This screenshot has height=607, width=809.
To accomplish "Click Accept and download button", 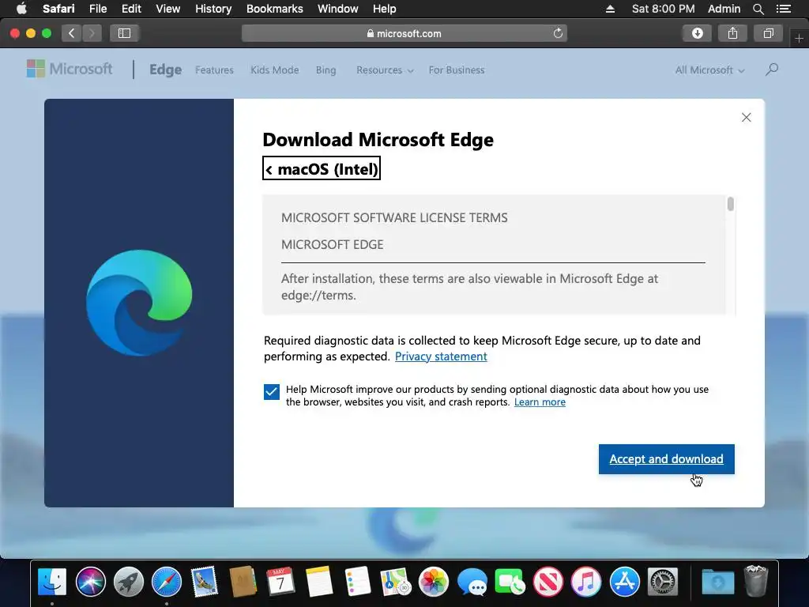I will tap(666, 459).
